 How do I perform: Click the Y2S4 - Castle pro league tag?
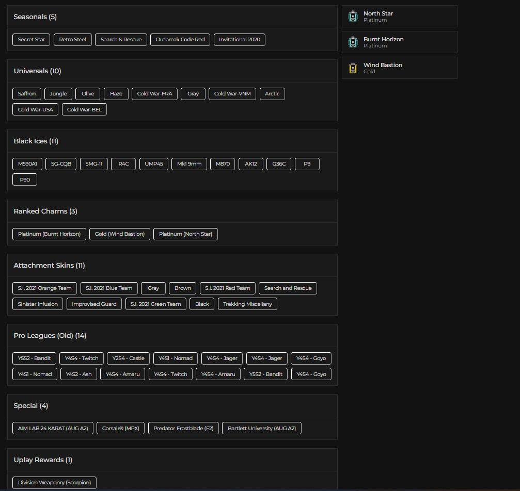(x=129, y=358)
